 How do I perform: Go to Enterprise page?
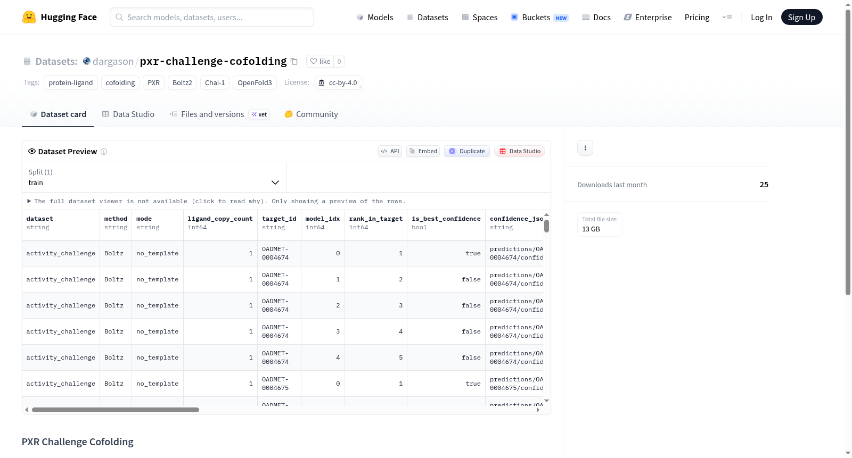(648, 17)
